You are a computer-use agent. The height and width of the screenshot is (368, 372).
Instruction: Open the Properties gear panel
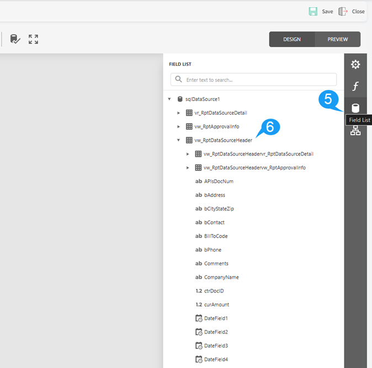tap(355, 65)
